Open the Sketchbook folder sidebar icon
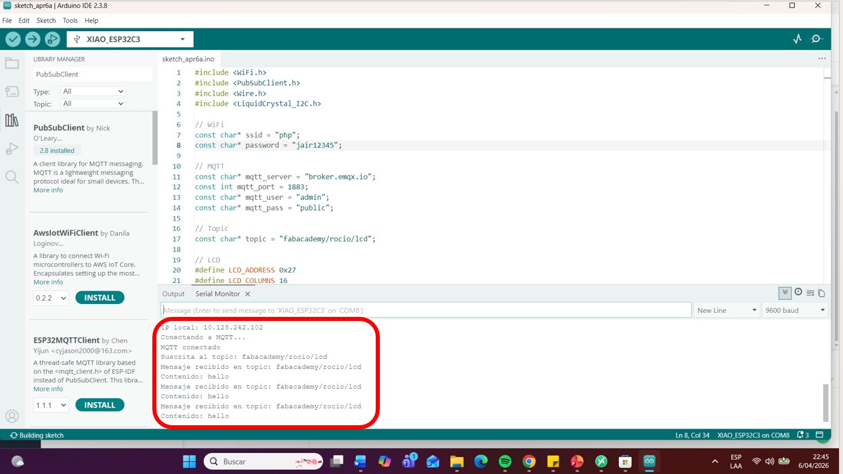 [12, 63]
